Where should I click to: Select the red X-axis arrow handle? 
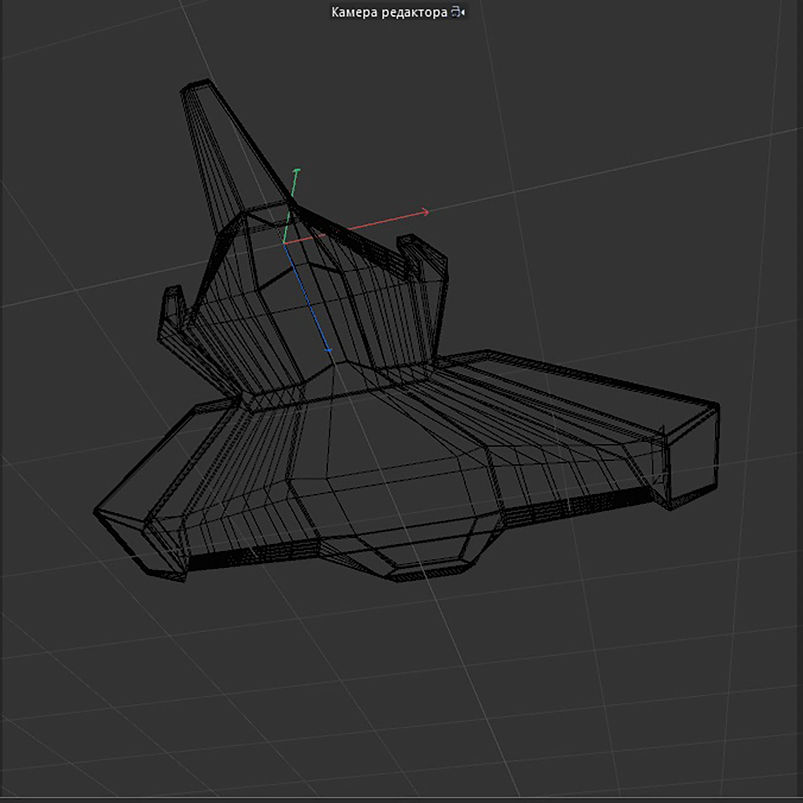pyautogui.click(x=425, y=212)
